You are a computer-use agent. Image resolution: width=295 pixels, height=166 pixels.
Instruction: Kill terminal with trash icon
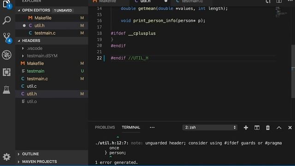click(268, 128)
